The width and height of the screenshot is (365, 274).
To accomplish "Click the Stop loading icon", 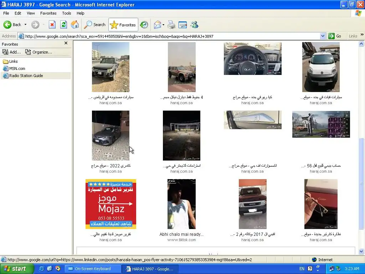I will (x=52, y=25).
